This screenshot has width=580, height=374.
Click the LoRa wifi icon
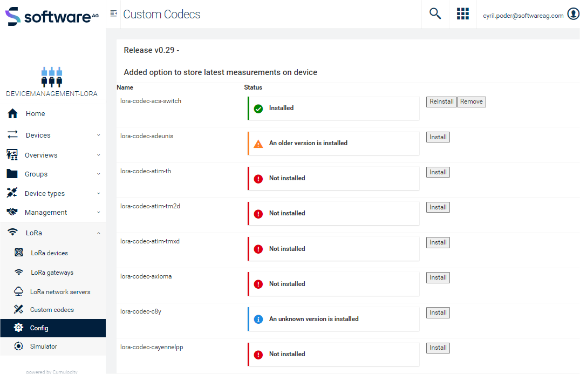(12, 232)
